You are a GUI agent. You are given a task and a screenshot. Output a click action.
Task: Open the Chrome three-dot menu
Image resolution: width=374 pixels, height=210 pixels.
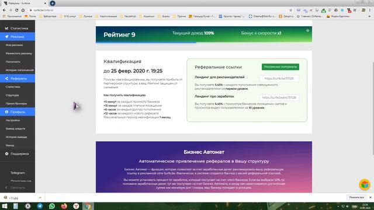click(x=370, y=10)
